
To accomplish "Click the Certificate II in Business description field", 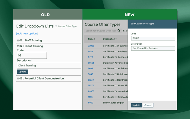I will 153,48.
